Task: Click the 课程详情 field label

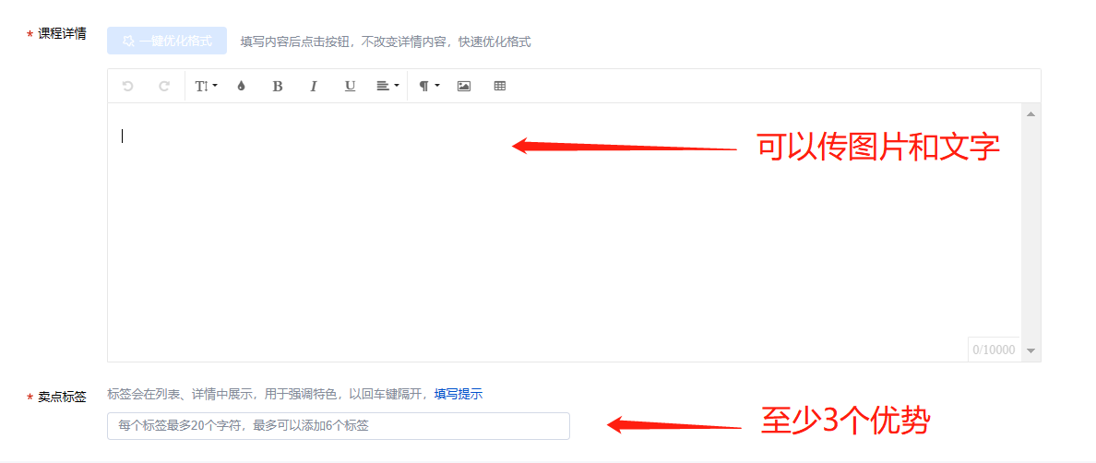Action: click(x=62, y=33)
